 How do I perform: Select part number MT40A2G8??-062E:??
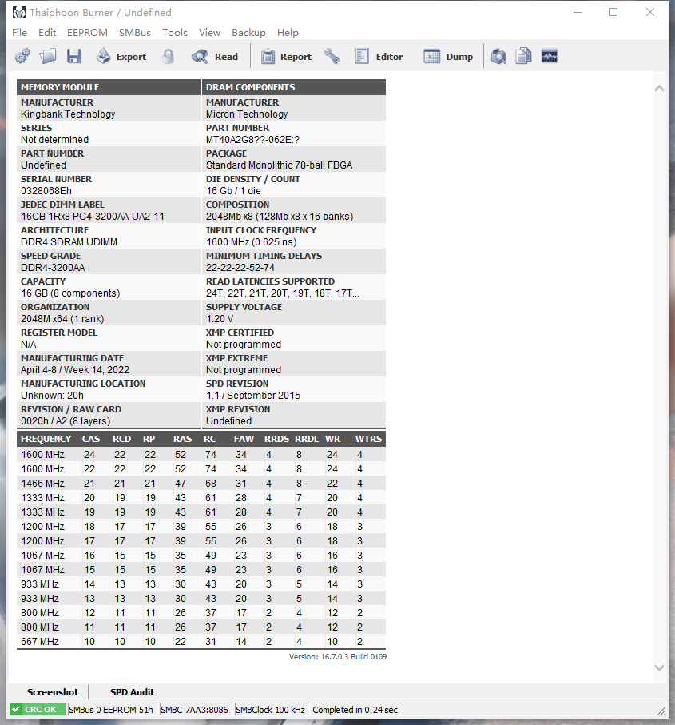(x=252, y=140)
